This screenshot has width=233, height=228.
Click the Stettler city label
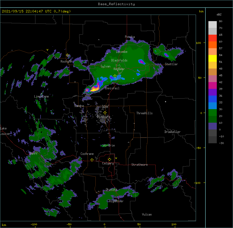coord(171,64)
